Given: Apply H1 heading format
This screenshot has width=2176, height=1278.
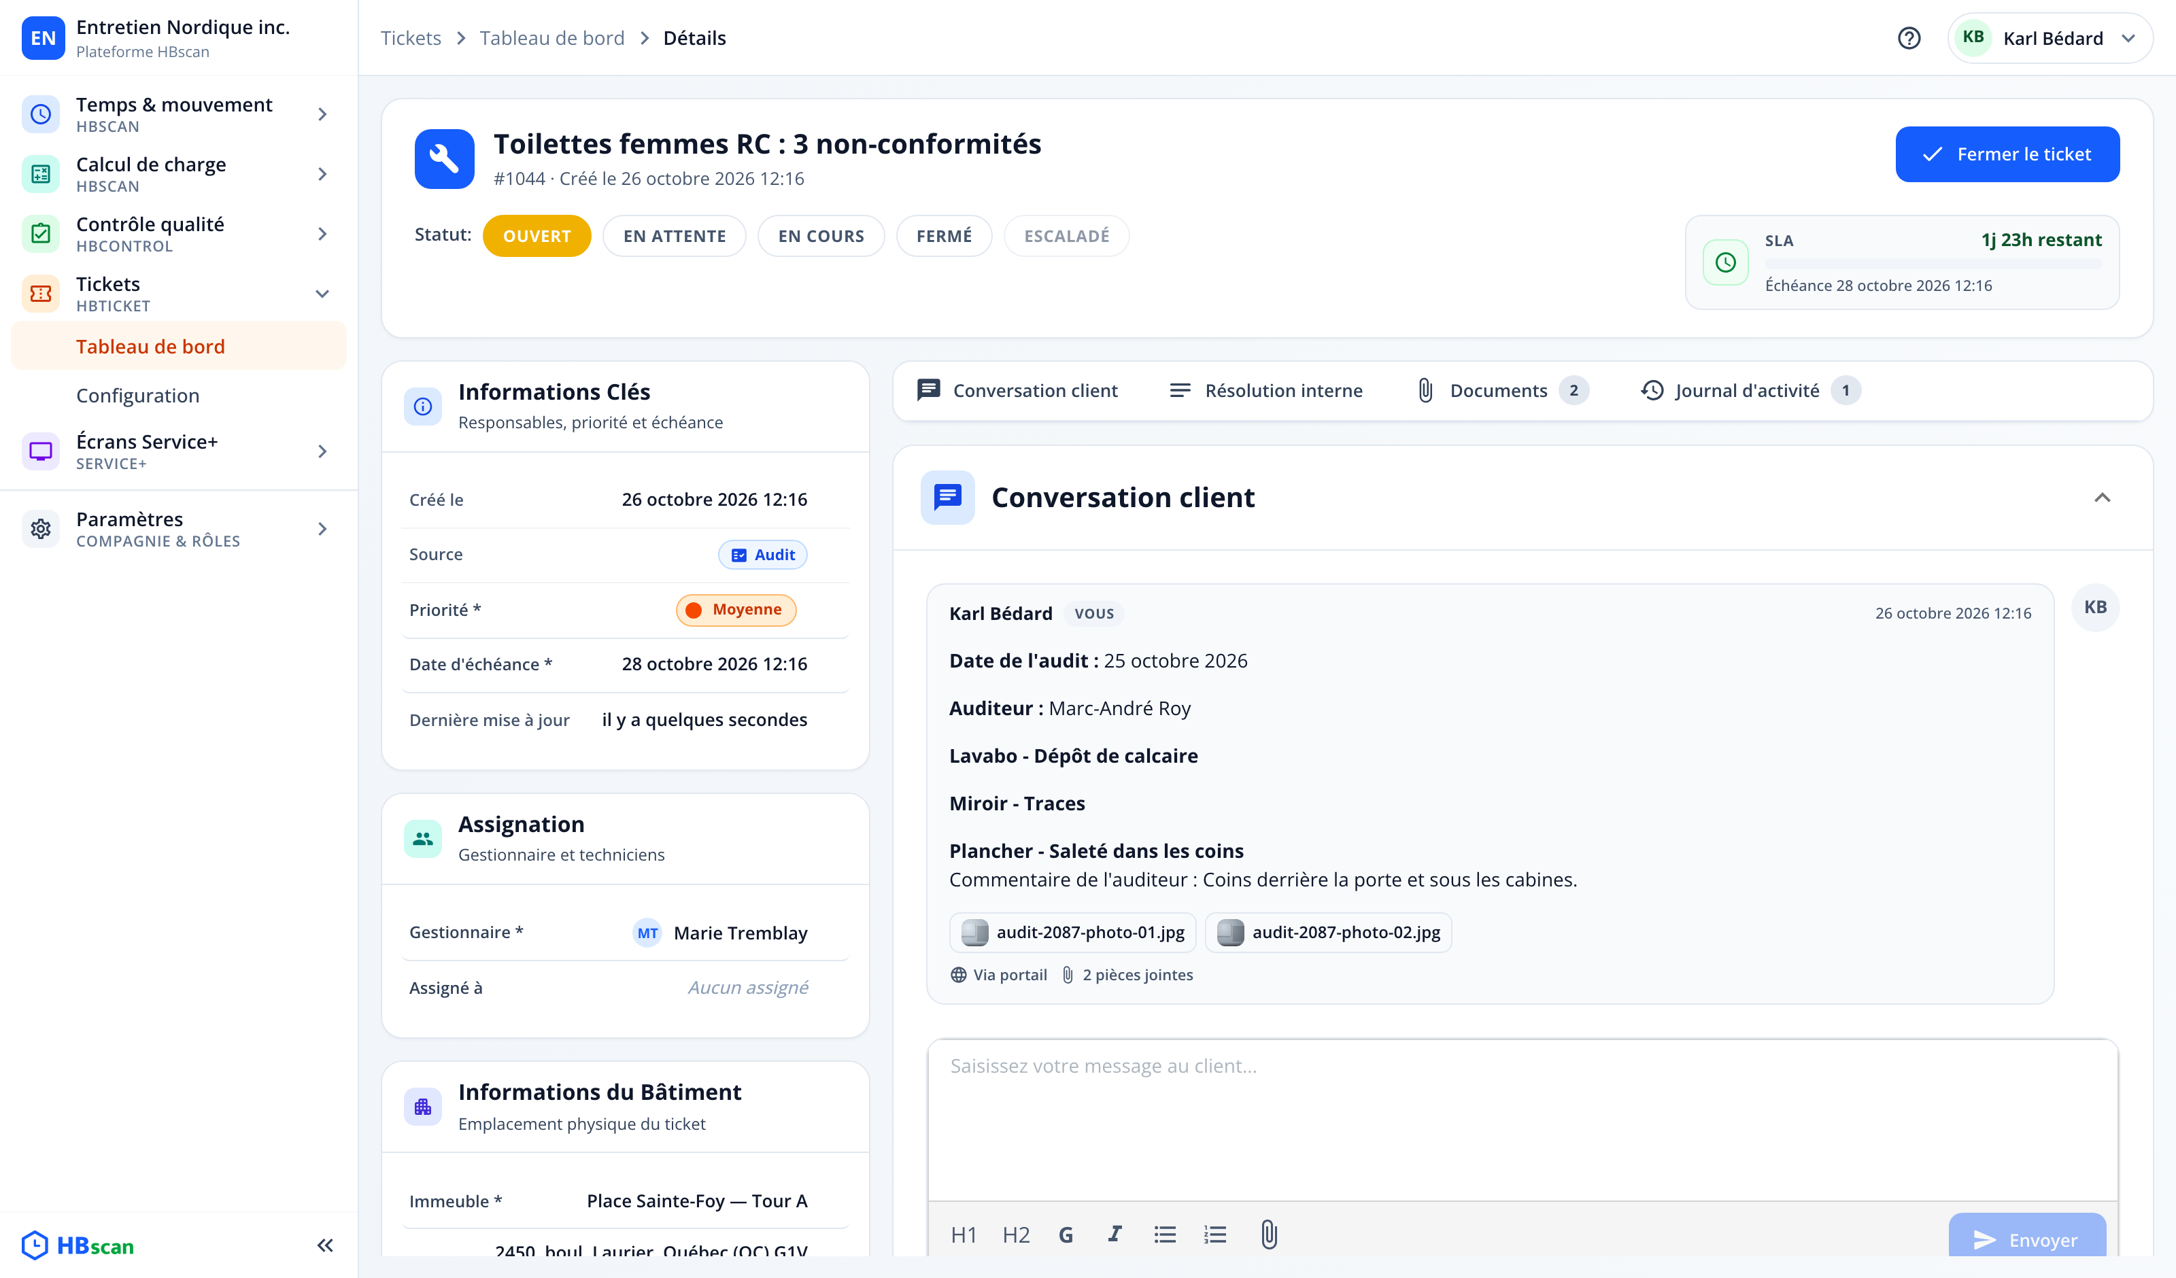Looking at the screenshot, I should 964,1234.
